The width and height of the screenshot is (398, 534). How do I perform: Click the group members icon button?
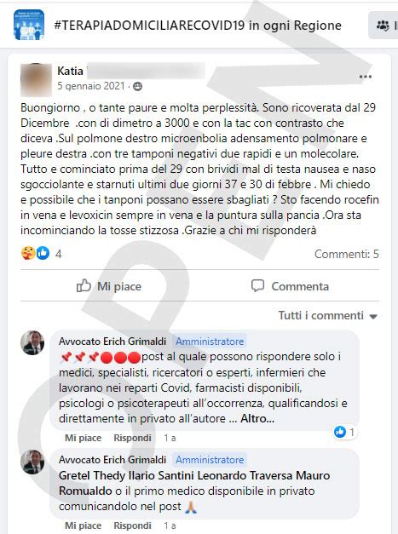click(x=383, y=26)
